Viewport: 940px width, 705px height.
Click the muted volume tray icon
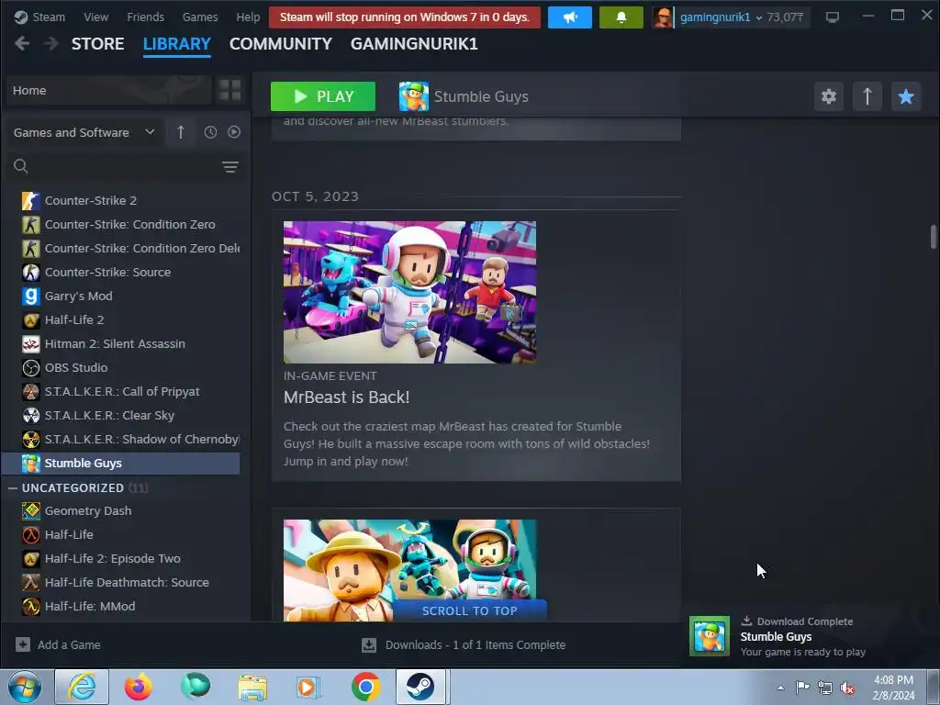click(x=847, y=688)
